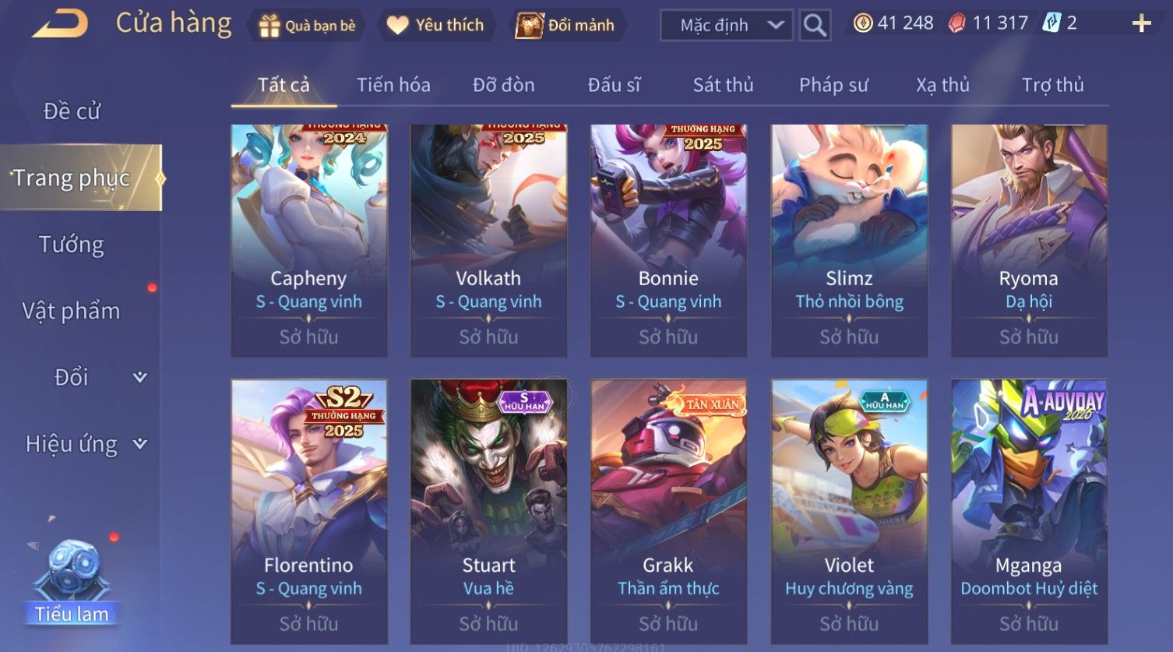Go to Tướng in the sidebar
The height and width of the screenshot is (652, 1173).
72,245
